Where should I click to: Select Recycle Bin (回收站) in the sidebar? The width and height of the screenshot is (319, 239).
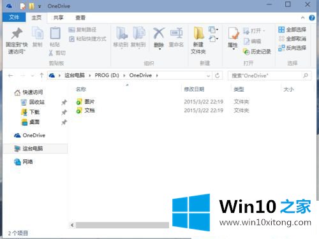point(33,102)
